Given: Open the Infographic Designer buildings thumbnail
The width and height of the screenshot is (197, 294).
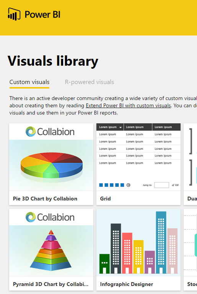Looking at the screenshot, I should pyautogui.click(x=138, y=242).
